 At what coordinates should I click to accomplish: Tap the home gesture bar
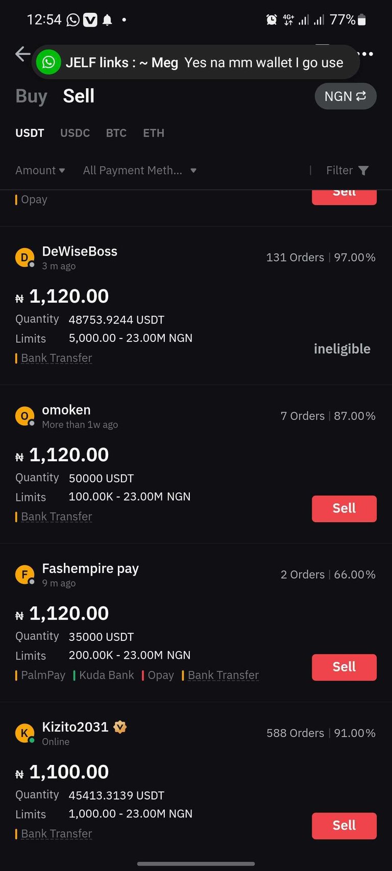coord(196,863)
